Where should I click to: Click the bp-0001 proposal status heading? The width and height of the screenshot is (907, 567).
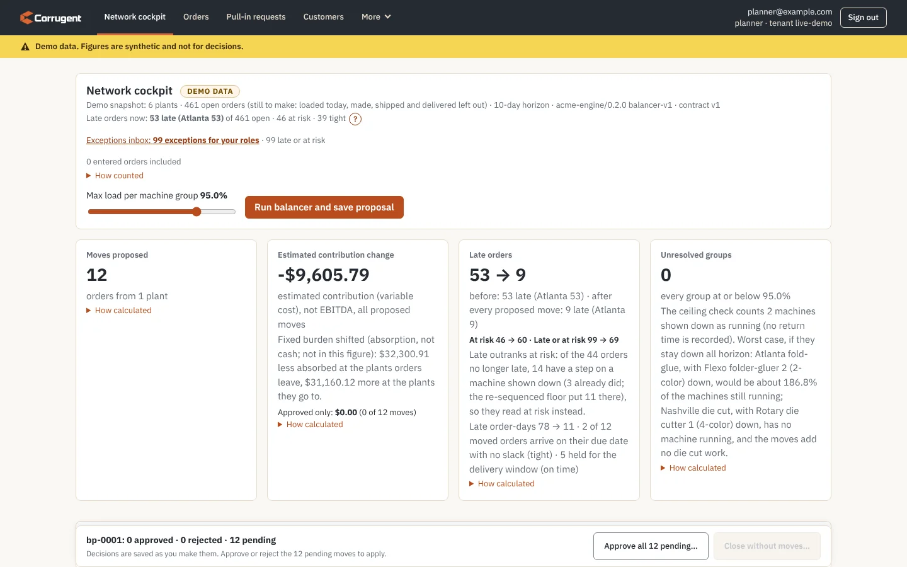coord(181,541)
